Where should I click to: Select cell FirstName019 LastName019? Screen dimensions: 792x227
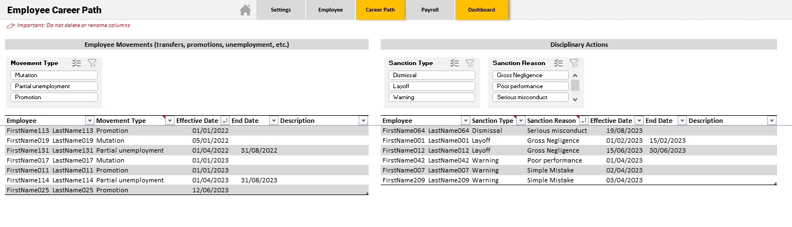click(50, 140)
